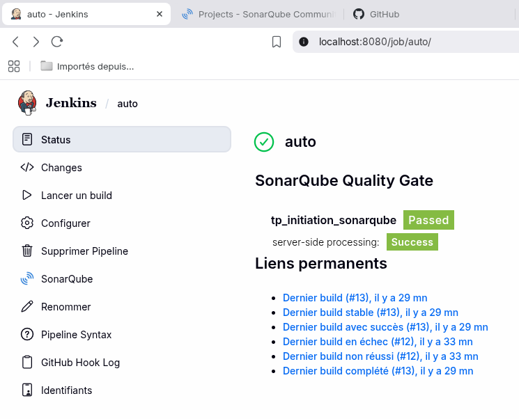
Task: Open Dernier build complété (#13) link
Action: tap(378, 371)
